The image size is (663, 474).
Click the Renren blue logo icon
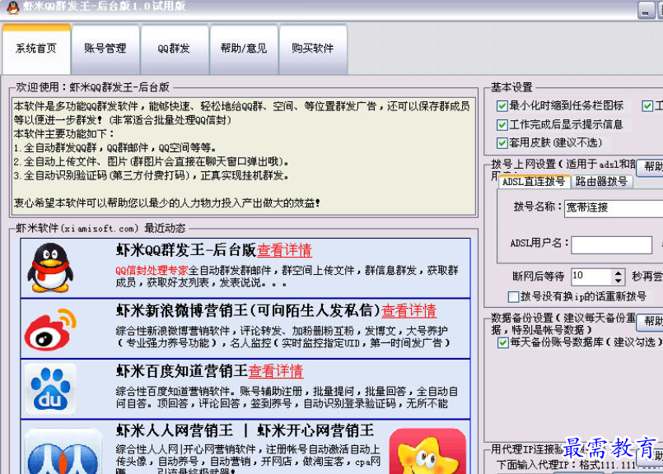pyautogui.click(x=63, y=451)
